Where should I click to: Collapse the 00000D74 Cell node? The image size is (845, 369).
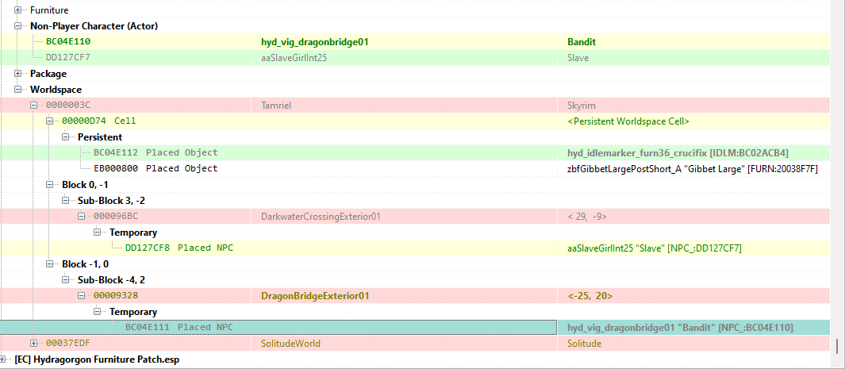pyautogui.click(x=49, y=121)
